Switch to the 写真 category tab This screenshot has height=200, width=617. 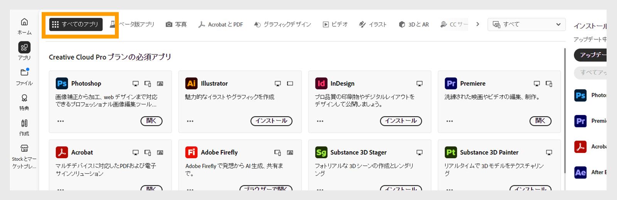click(176, 24)
